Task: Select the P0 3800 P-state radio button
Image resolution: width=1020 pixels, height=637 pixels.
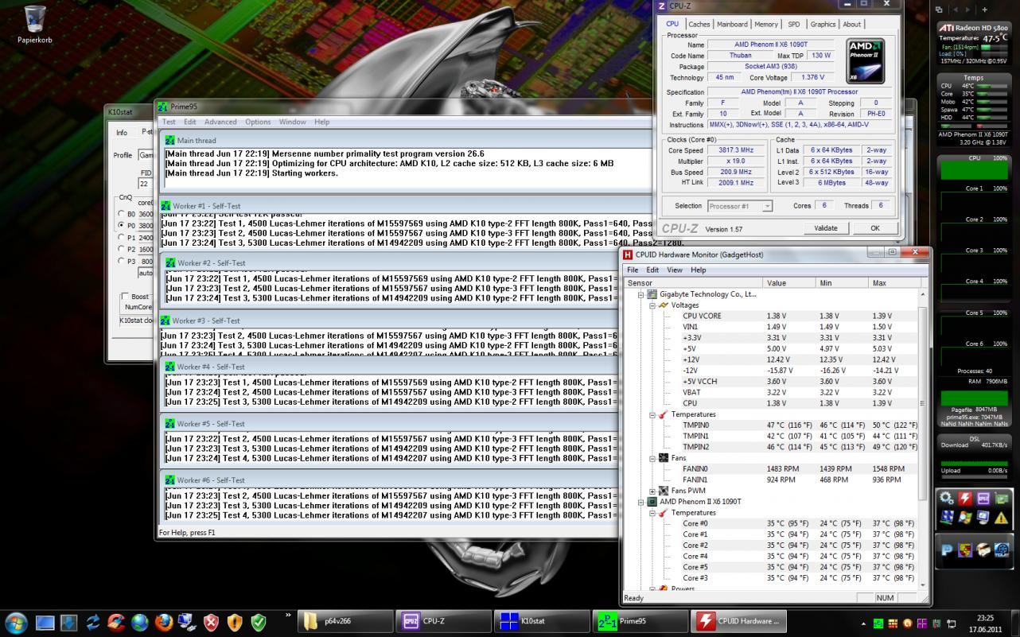Action: [x=122, y=226]
